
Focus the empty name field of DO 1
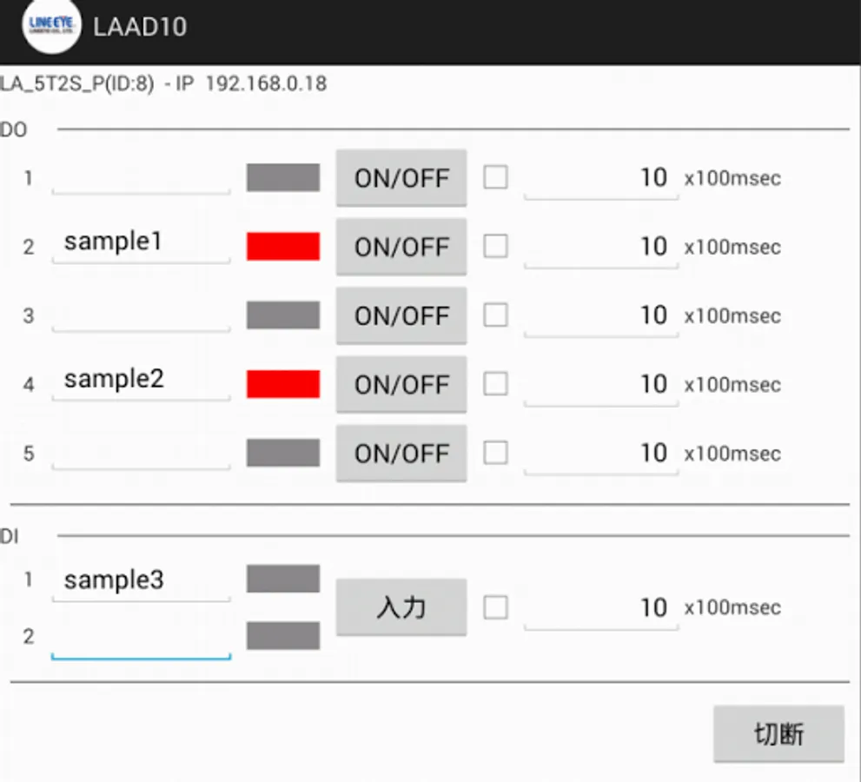click(x=141, y=177)
